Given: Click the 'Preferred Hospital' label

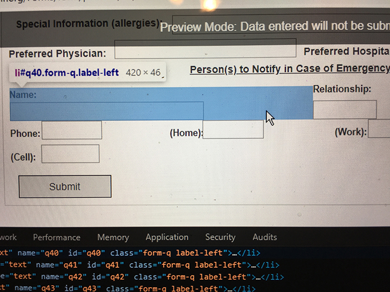Looking at the screenshot, I should click(x=347, y=52).
